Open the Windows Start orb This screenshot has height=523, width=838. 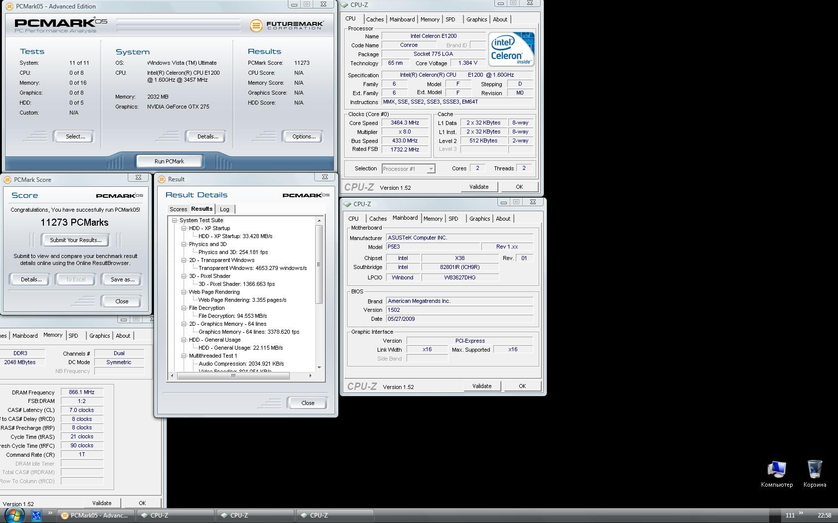[13, 515]
